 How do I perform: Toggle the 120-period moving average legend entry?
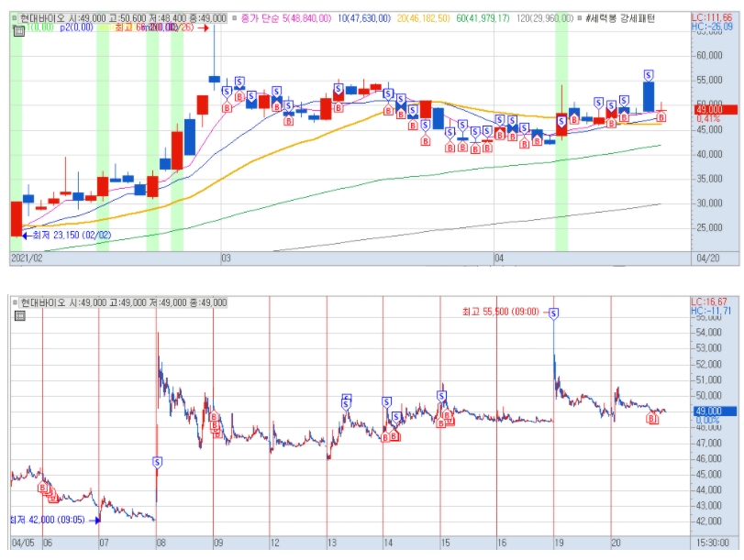click(545, 17)
